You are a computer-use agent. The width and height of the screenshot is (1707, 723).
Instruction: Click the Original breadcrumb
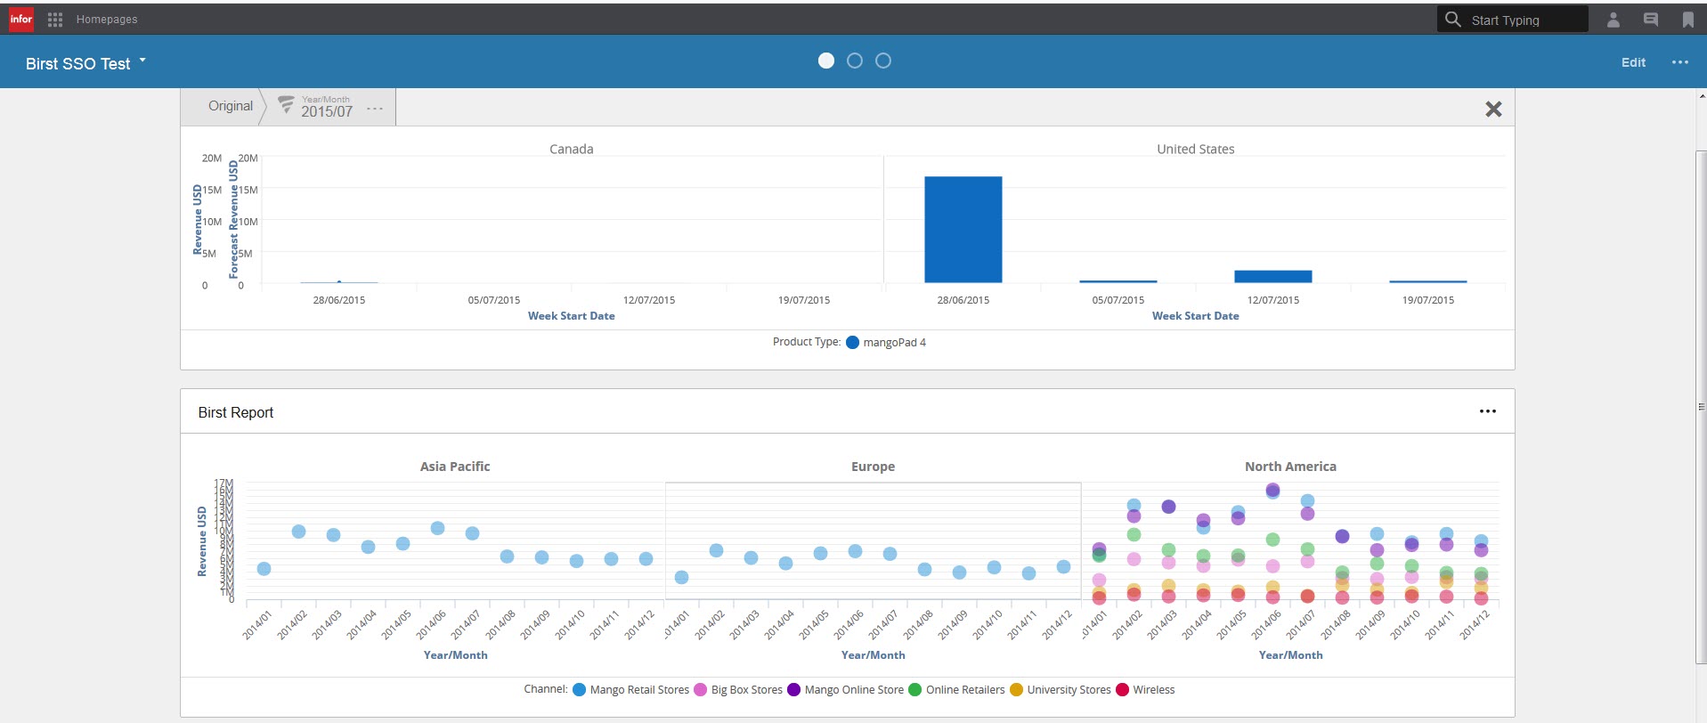(231, 106)
